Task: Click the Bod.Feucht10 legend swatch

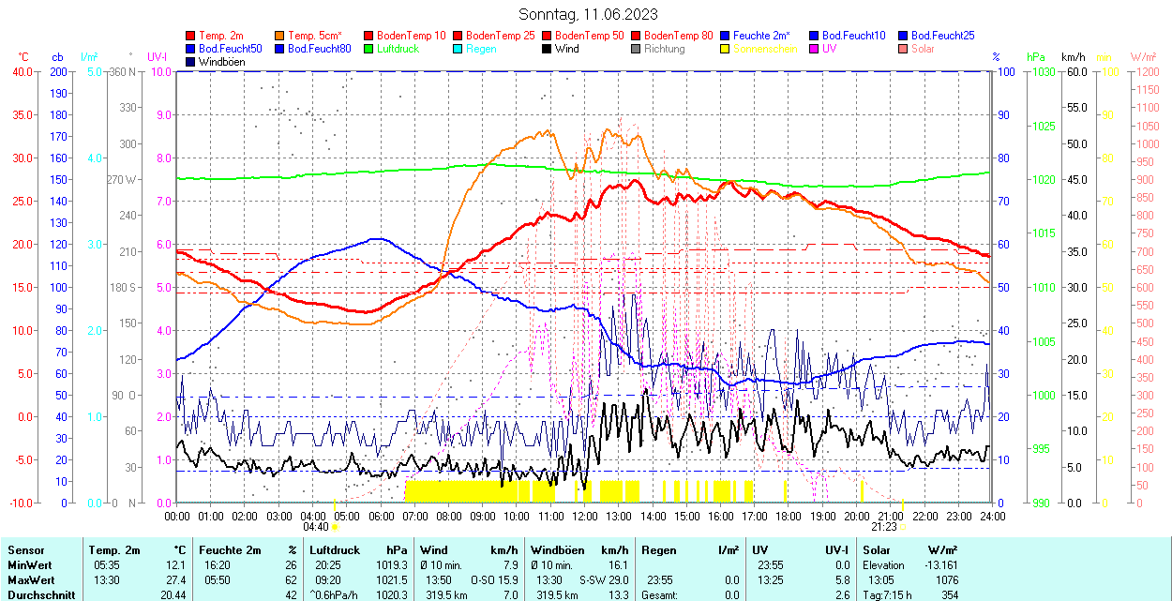Action: (x=814, y=36)
